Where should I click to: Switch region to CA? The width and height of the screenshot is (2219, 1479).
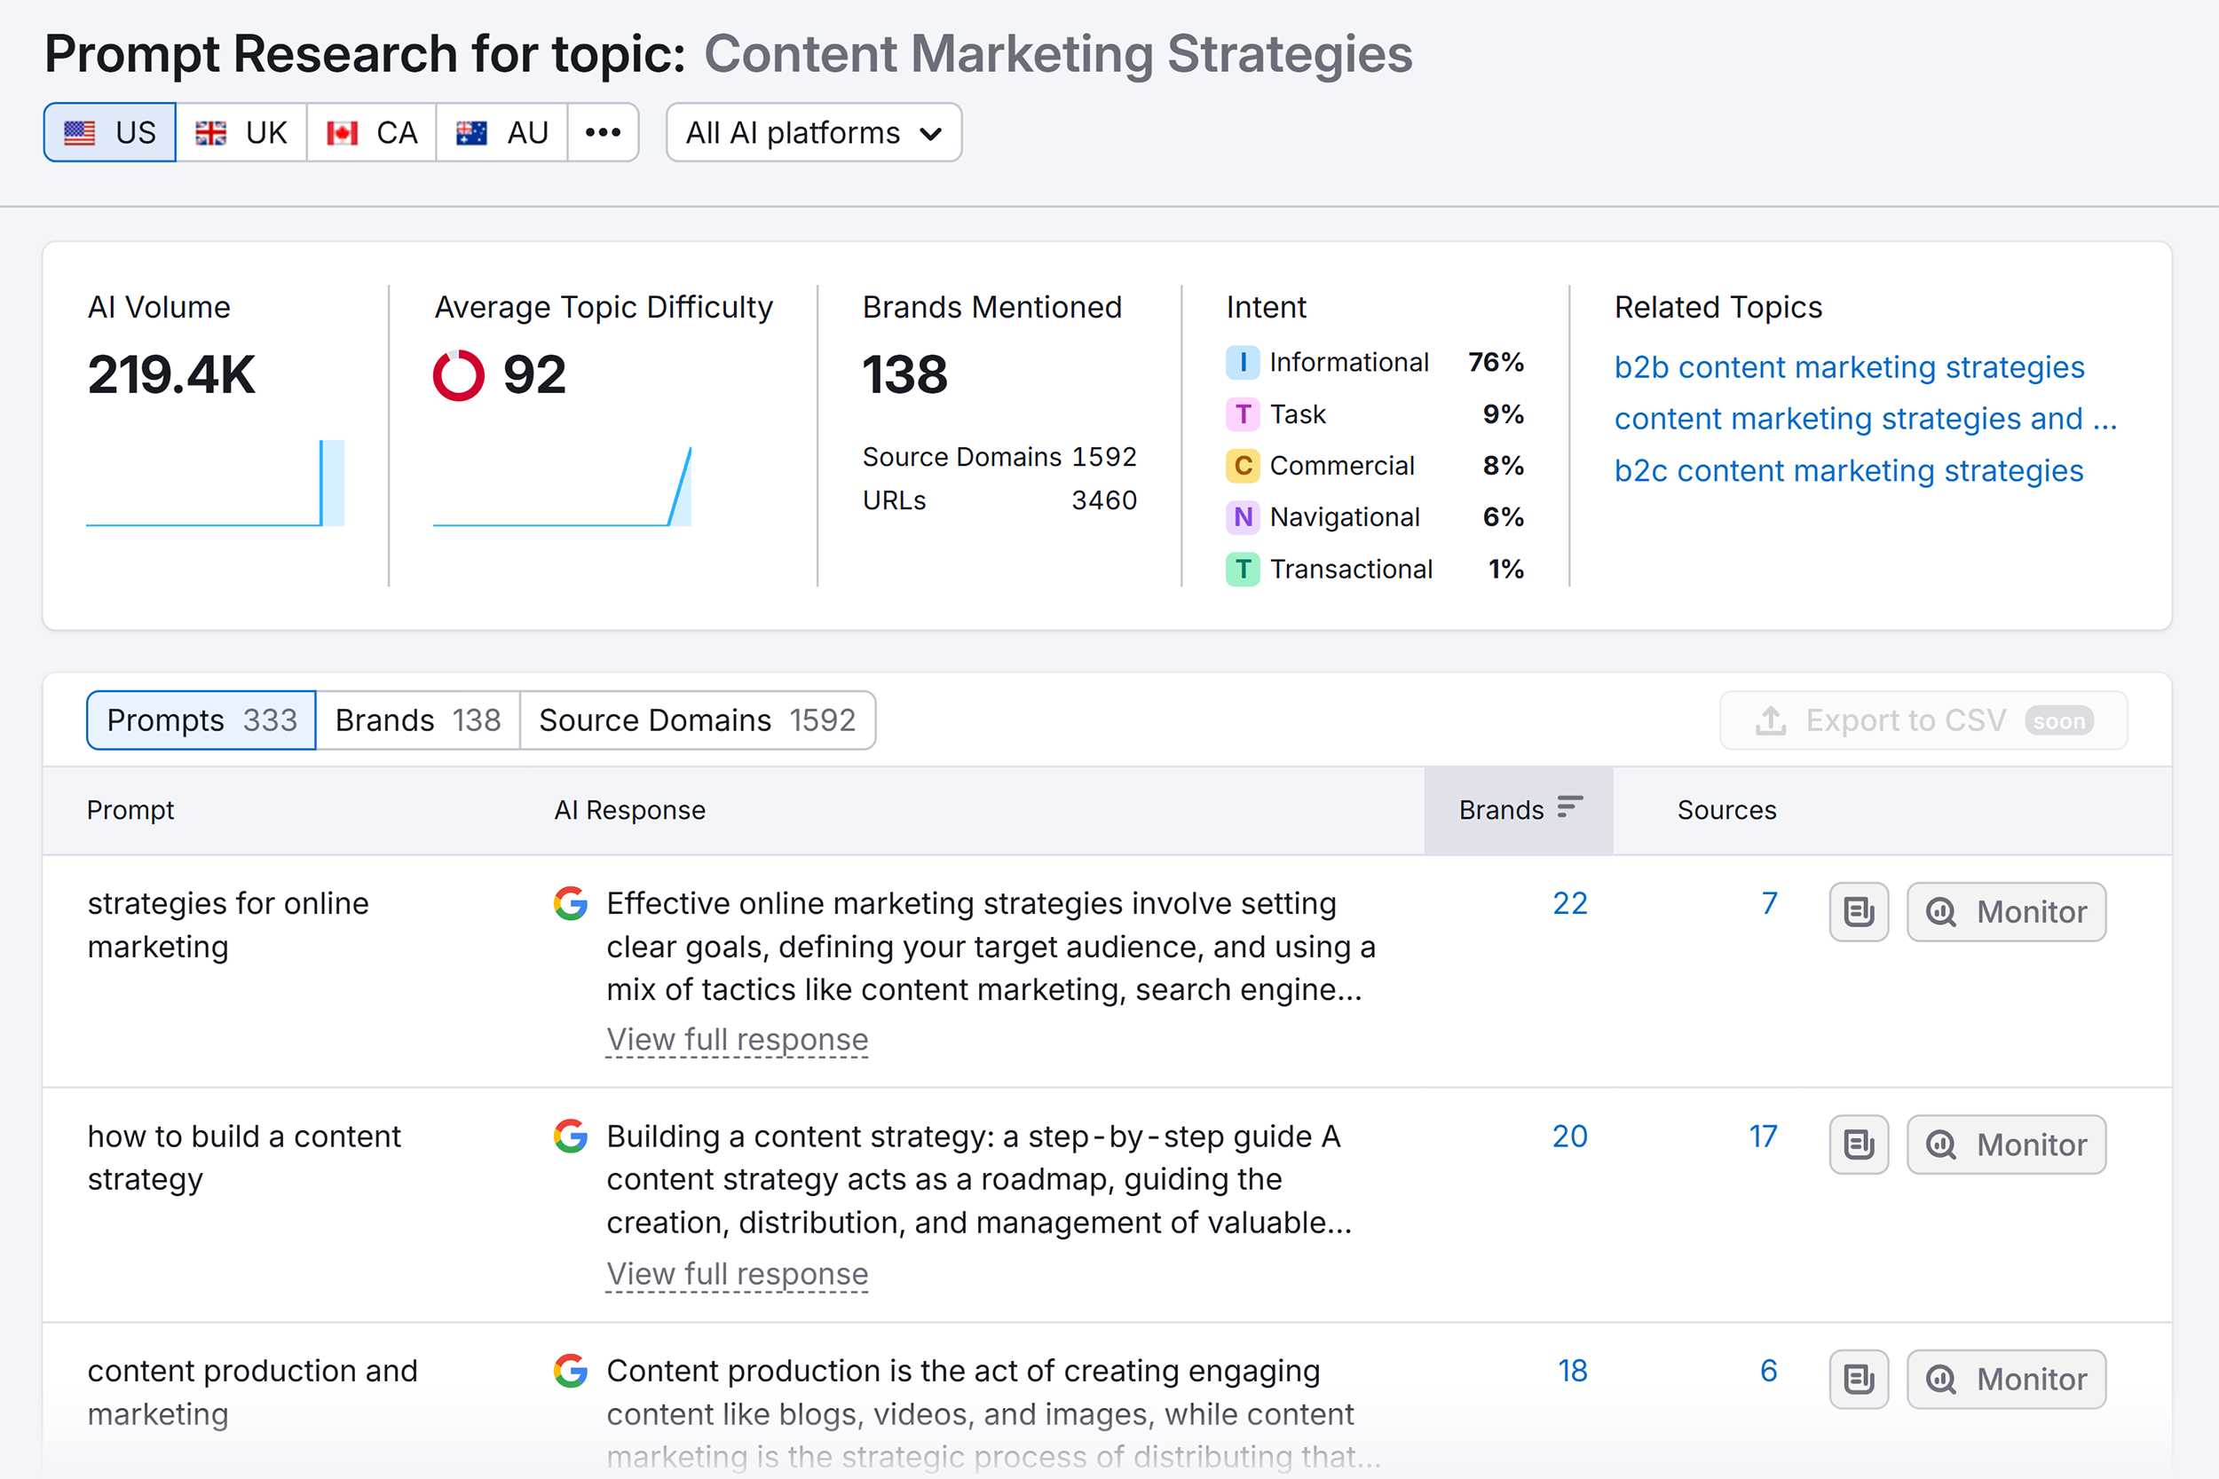370,132
